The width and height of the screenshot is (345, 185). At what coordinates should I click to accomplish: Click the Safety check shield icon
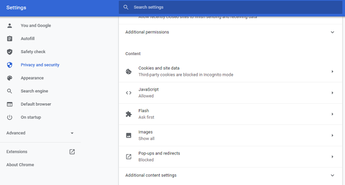tap(10, 52)
